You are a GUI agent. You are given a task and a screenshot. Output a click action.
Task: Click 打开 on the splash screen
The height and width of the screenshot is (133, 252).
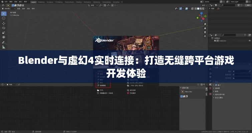tap(100, 90)
